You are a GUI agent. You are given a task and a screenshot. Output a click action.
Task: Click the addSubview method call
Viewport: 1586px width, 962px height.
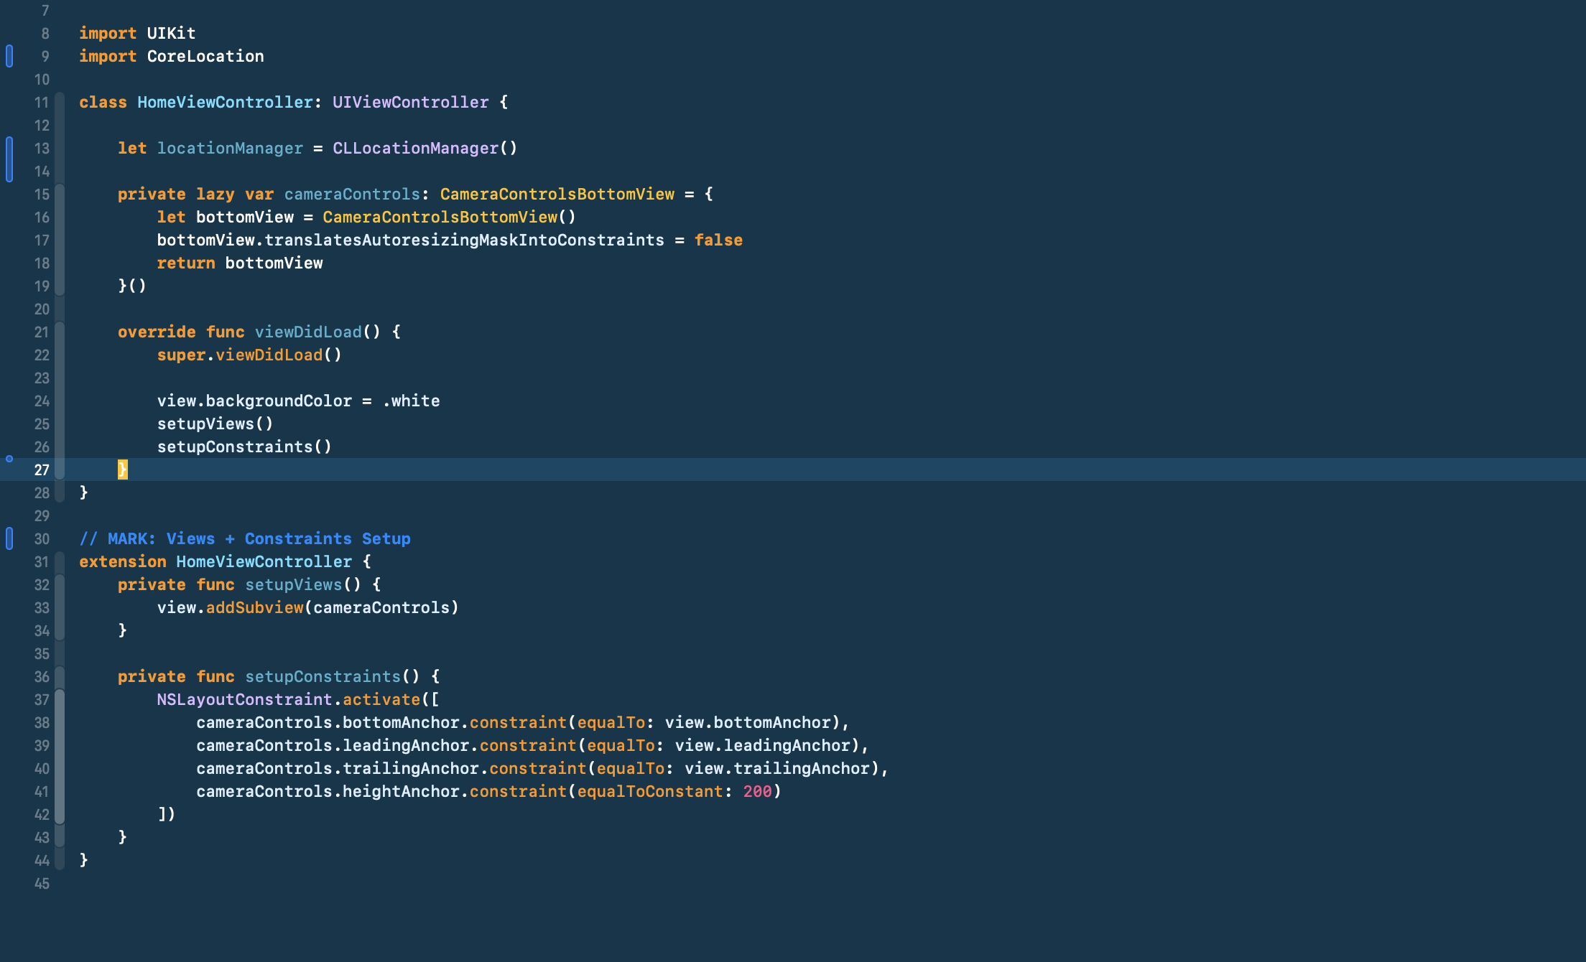254,607
